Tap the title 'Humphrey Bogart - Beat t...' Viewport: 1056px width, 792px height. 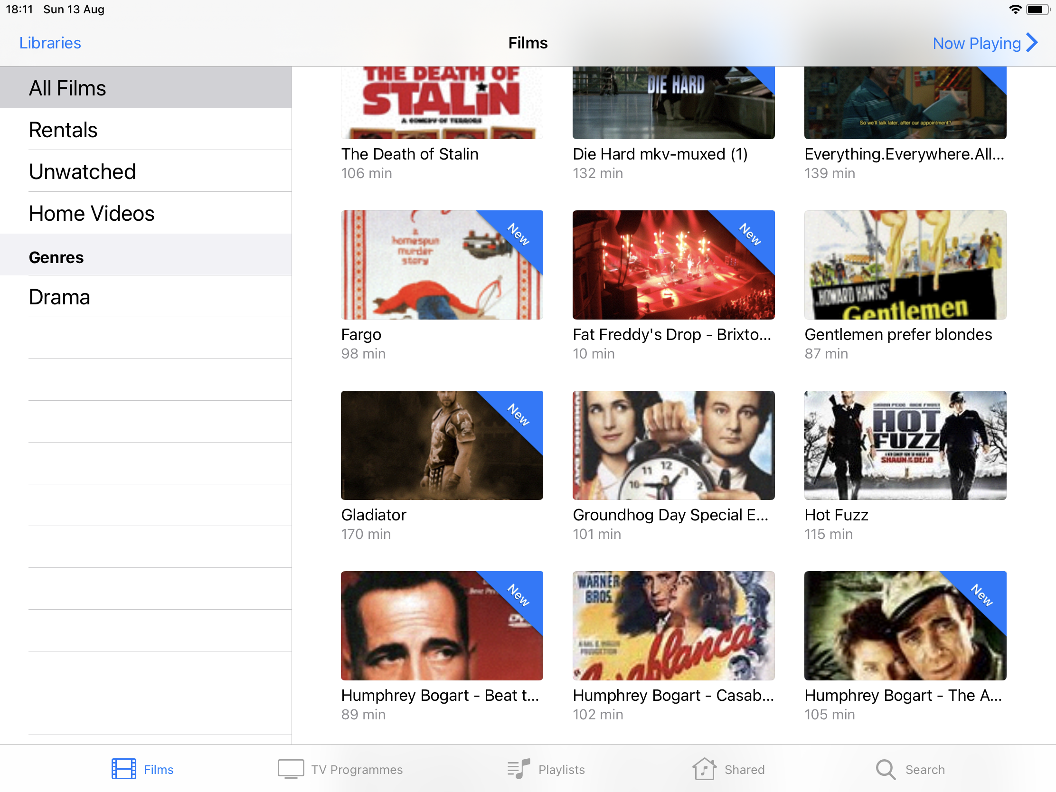coord(440,695)
